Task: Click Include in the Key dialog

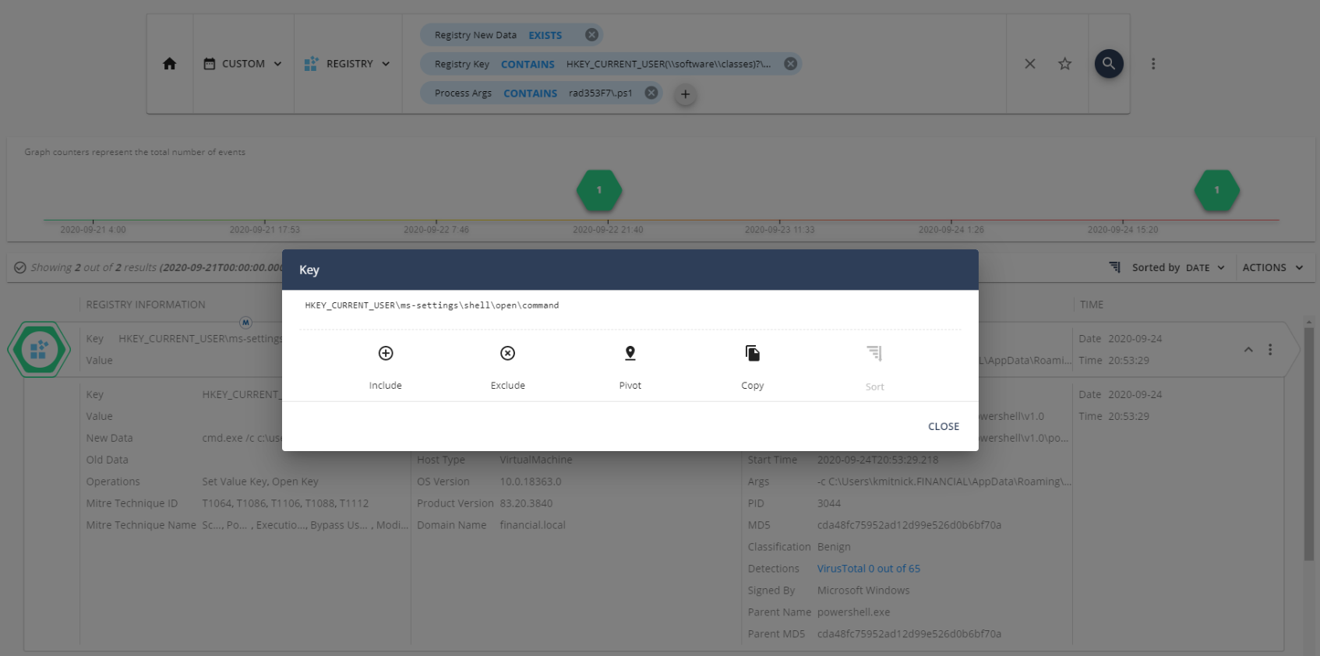Action: click(386, 367)
